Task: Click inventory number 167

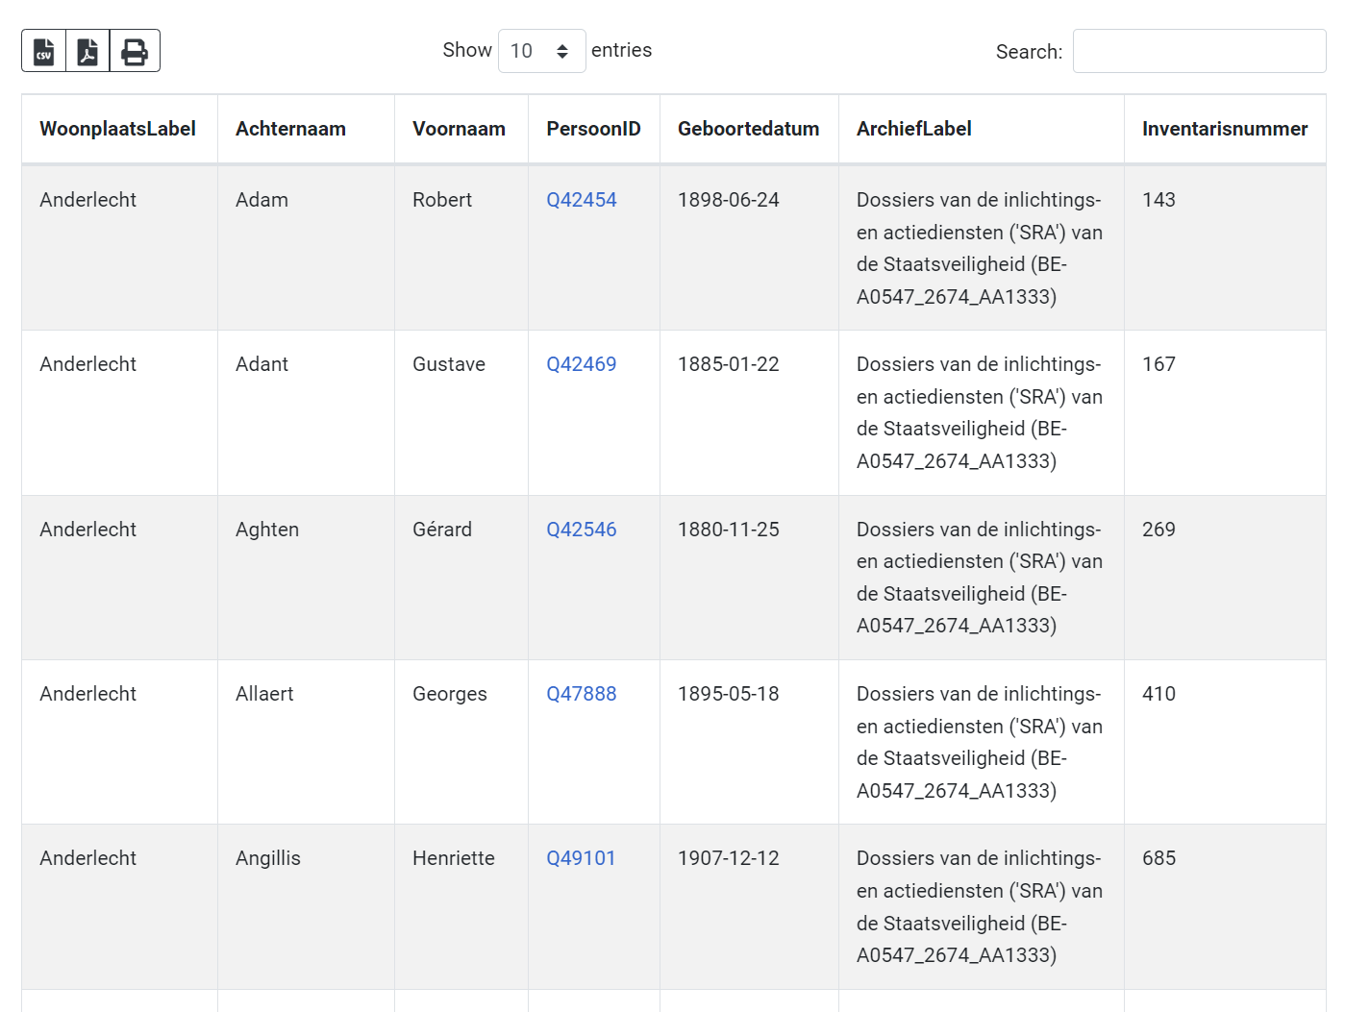Action: point(1158,364)
